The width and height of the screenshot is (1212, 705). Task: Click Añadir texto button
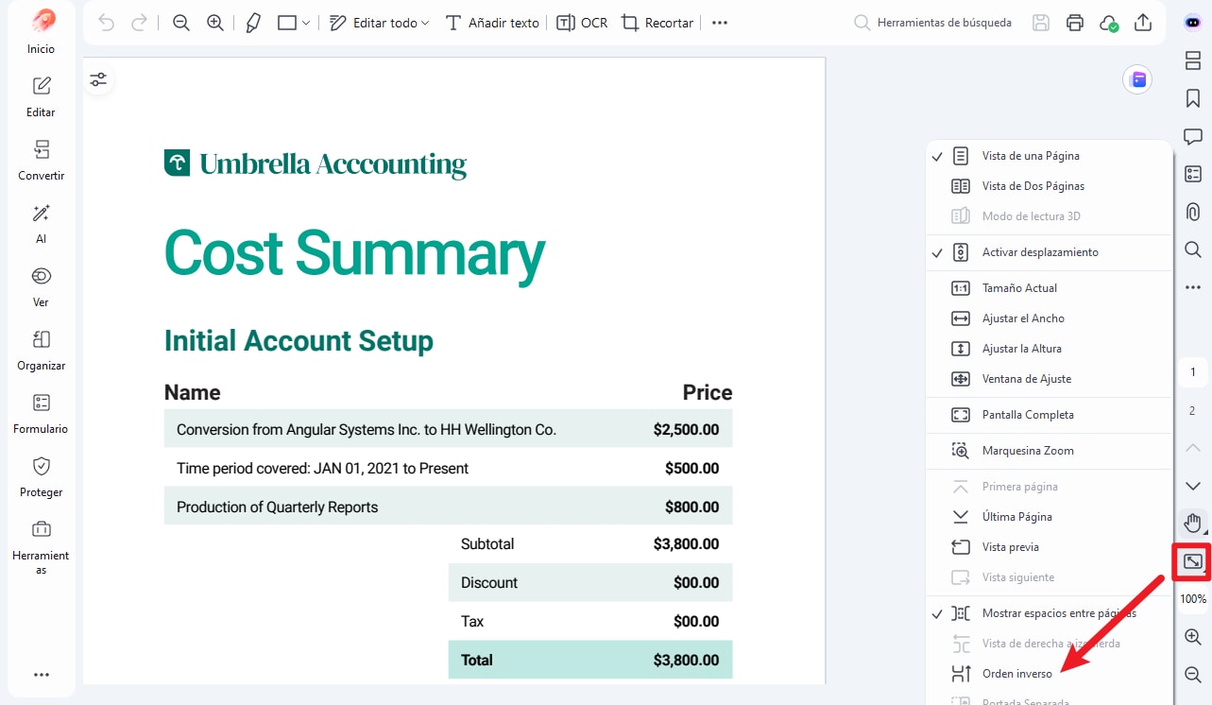click(492, 23)
